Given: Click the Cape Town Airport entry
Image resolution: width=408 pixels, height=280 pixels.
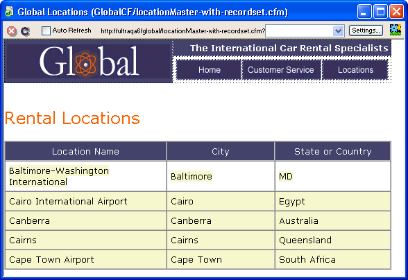Looking at the screenshot, I should [51, 260].
